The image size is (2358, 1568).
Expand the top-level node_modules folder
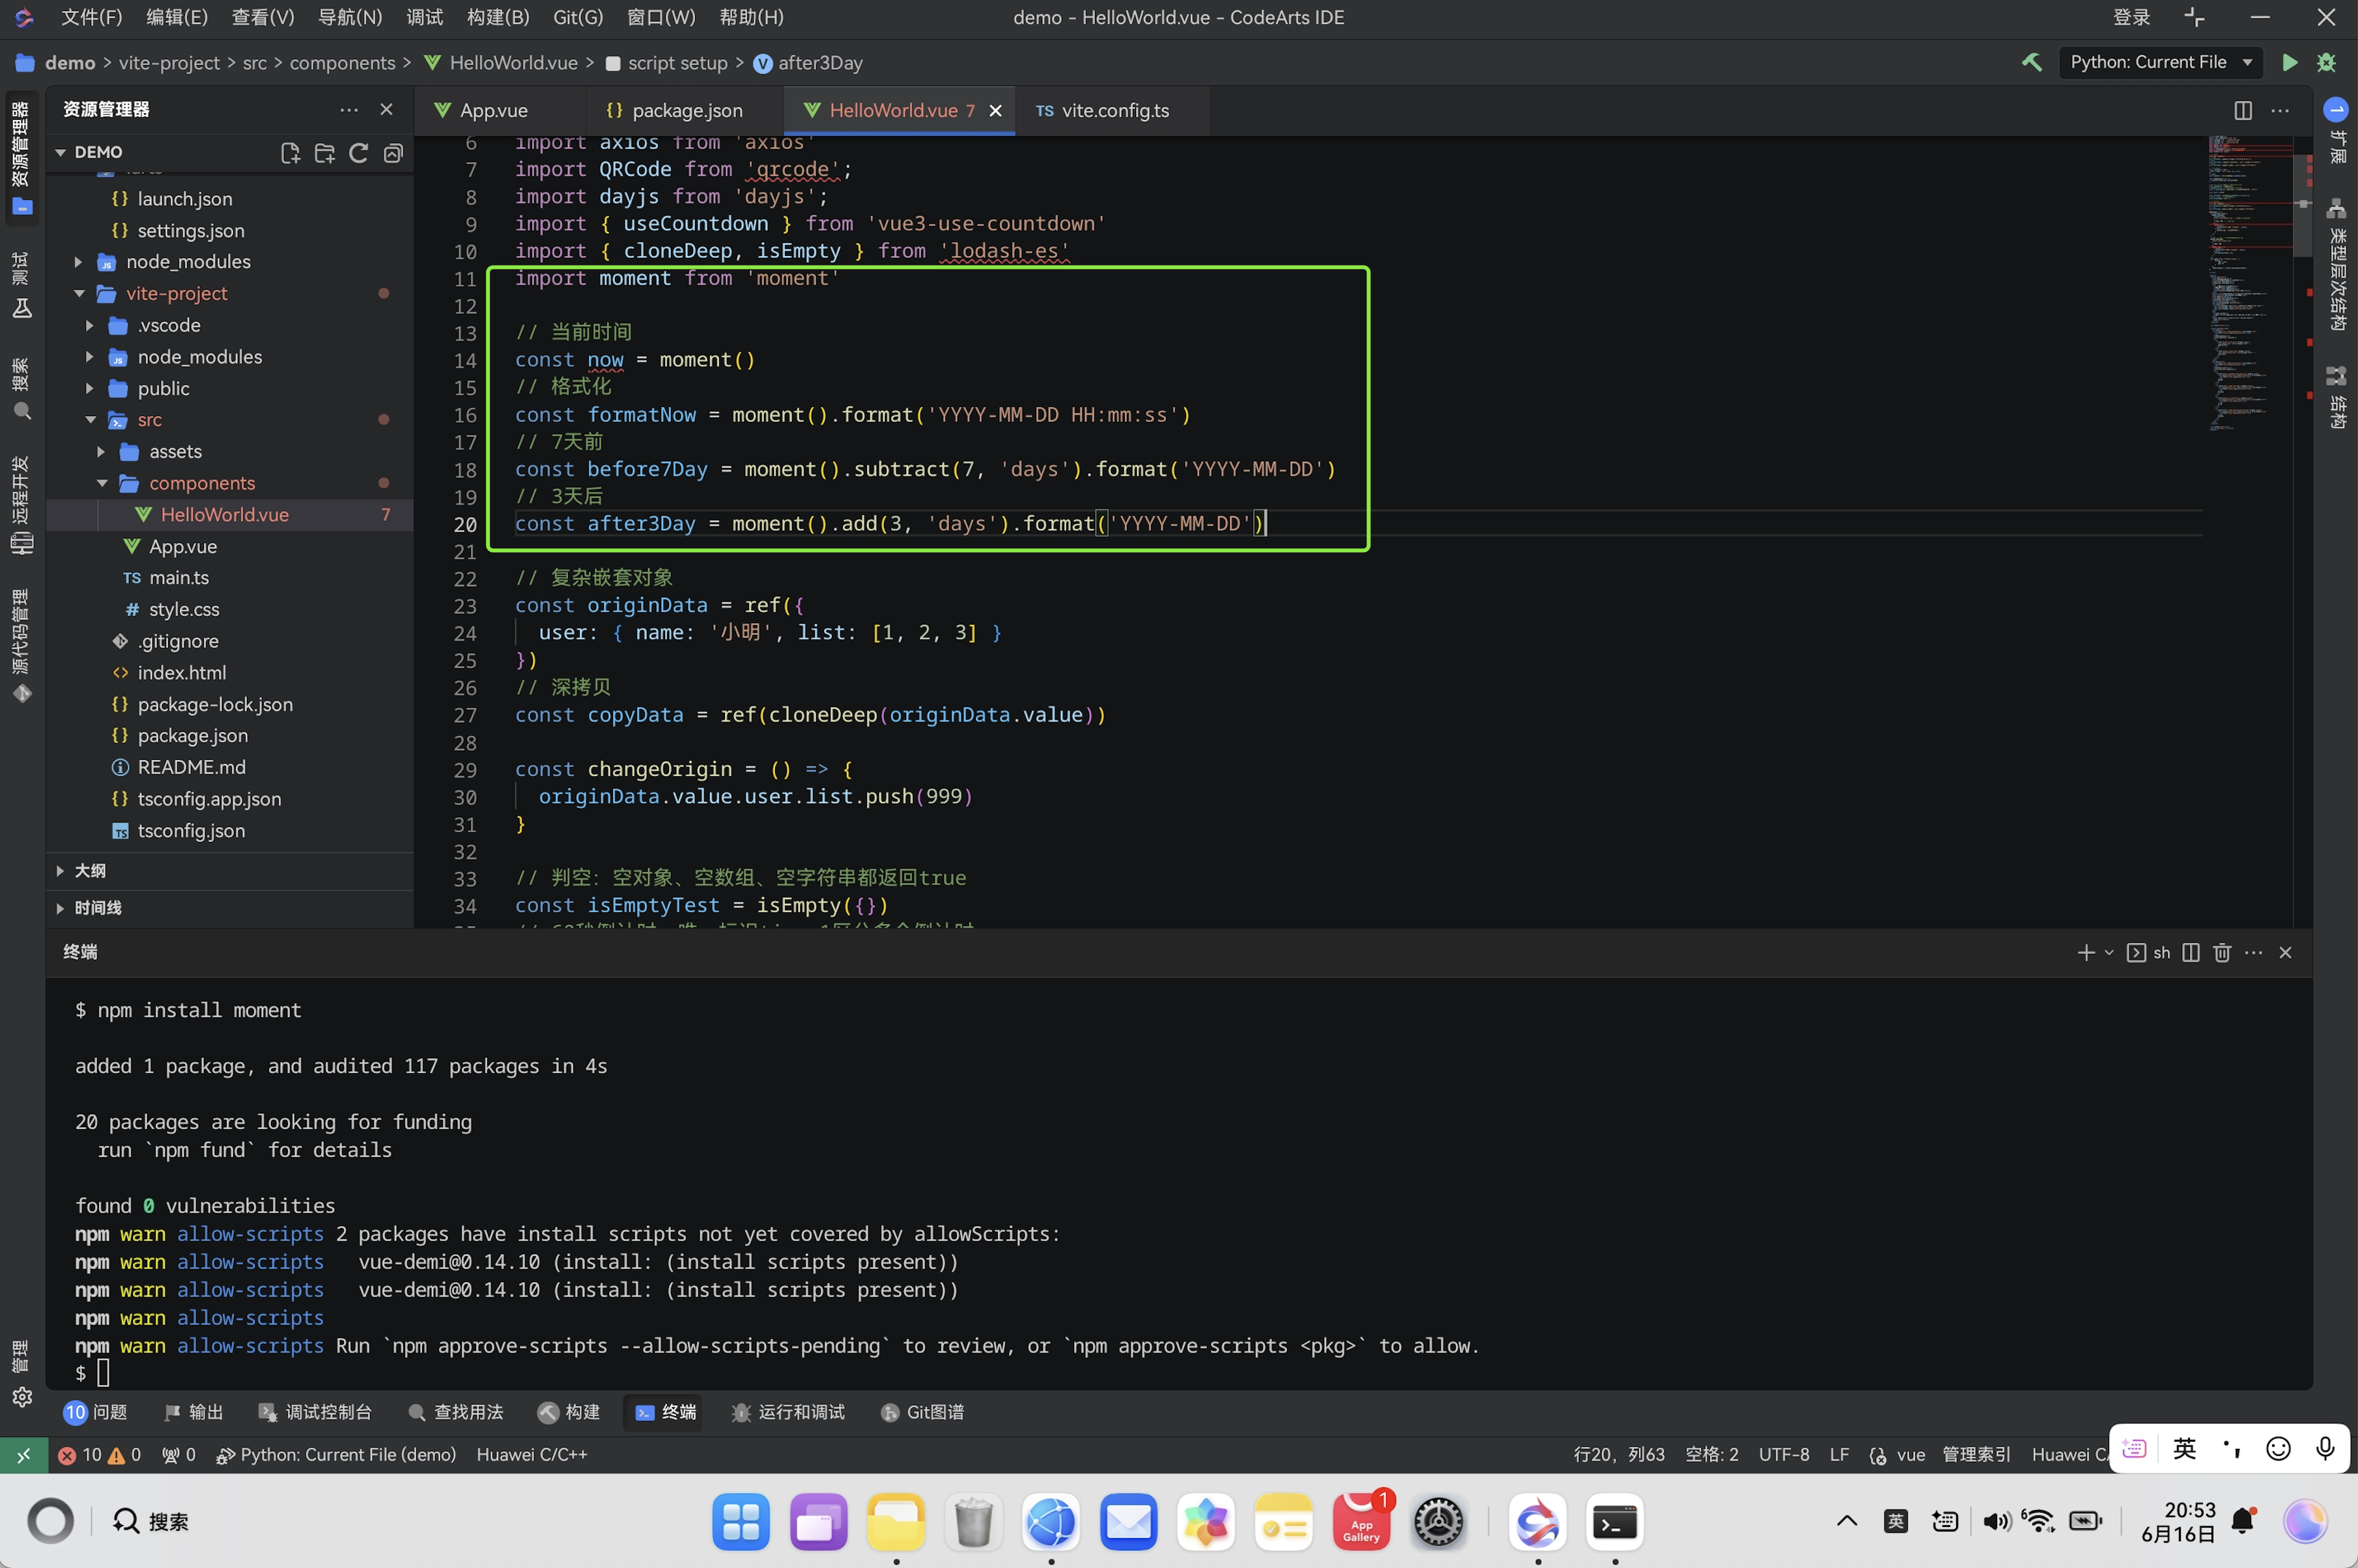79,261
